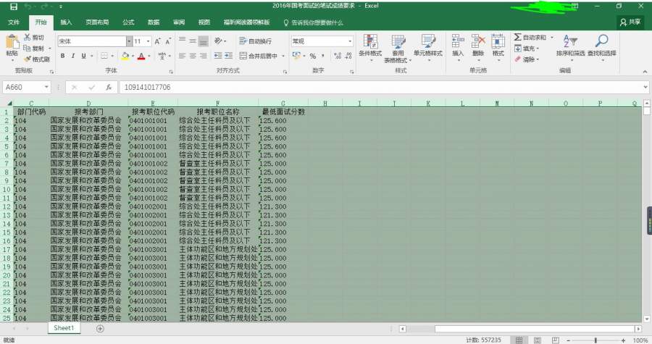The height and width of the screenshot is (344, 652).
Task: Click the new sheet plus icon
Action: [100, 329]
